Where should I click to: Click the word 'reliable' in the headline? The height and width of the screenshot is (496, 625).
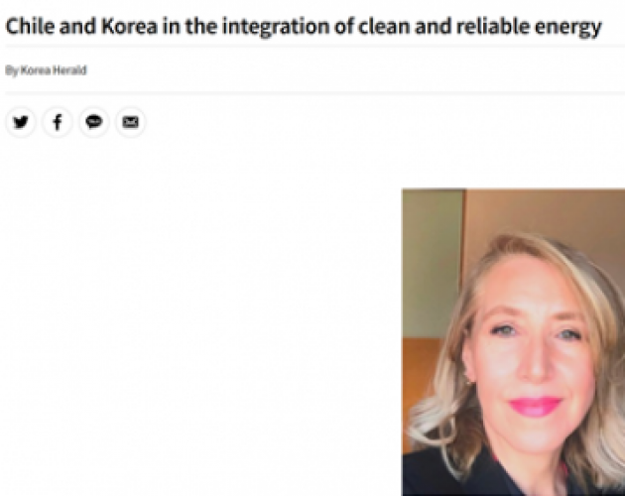coord(492,27)
